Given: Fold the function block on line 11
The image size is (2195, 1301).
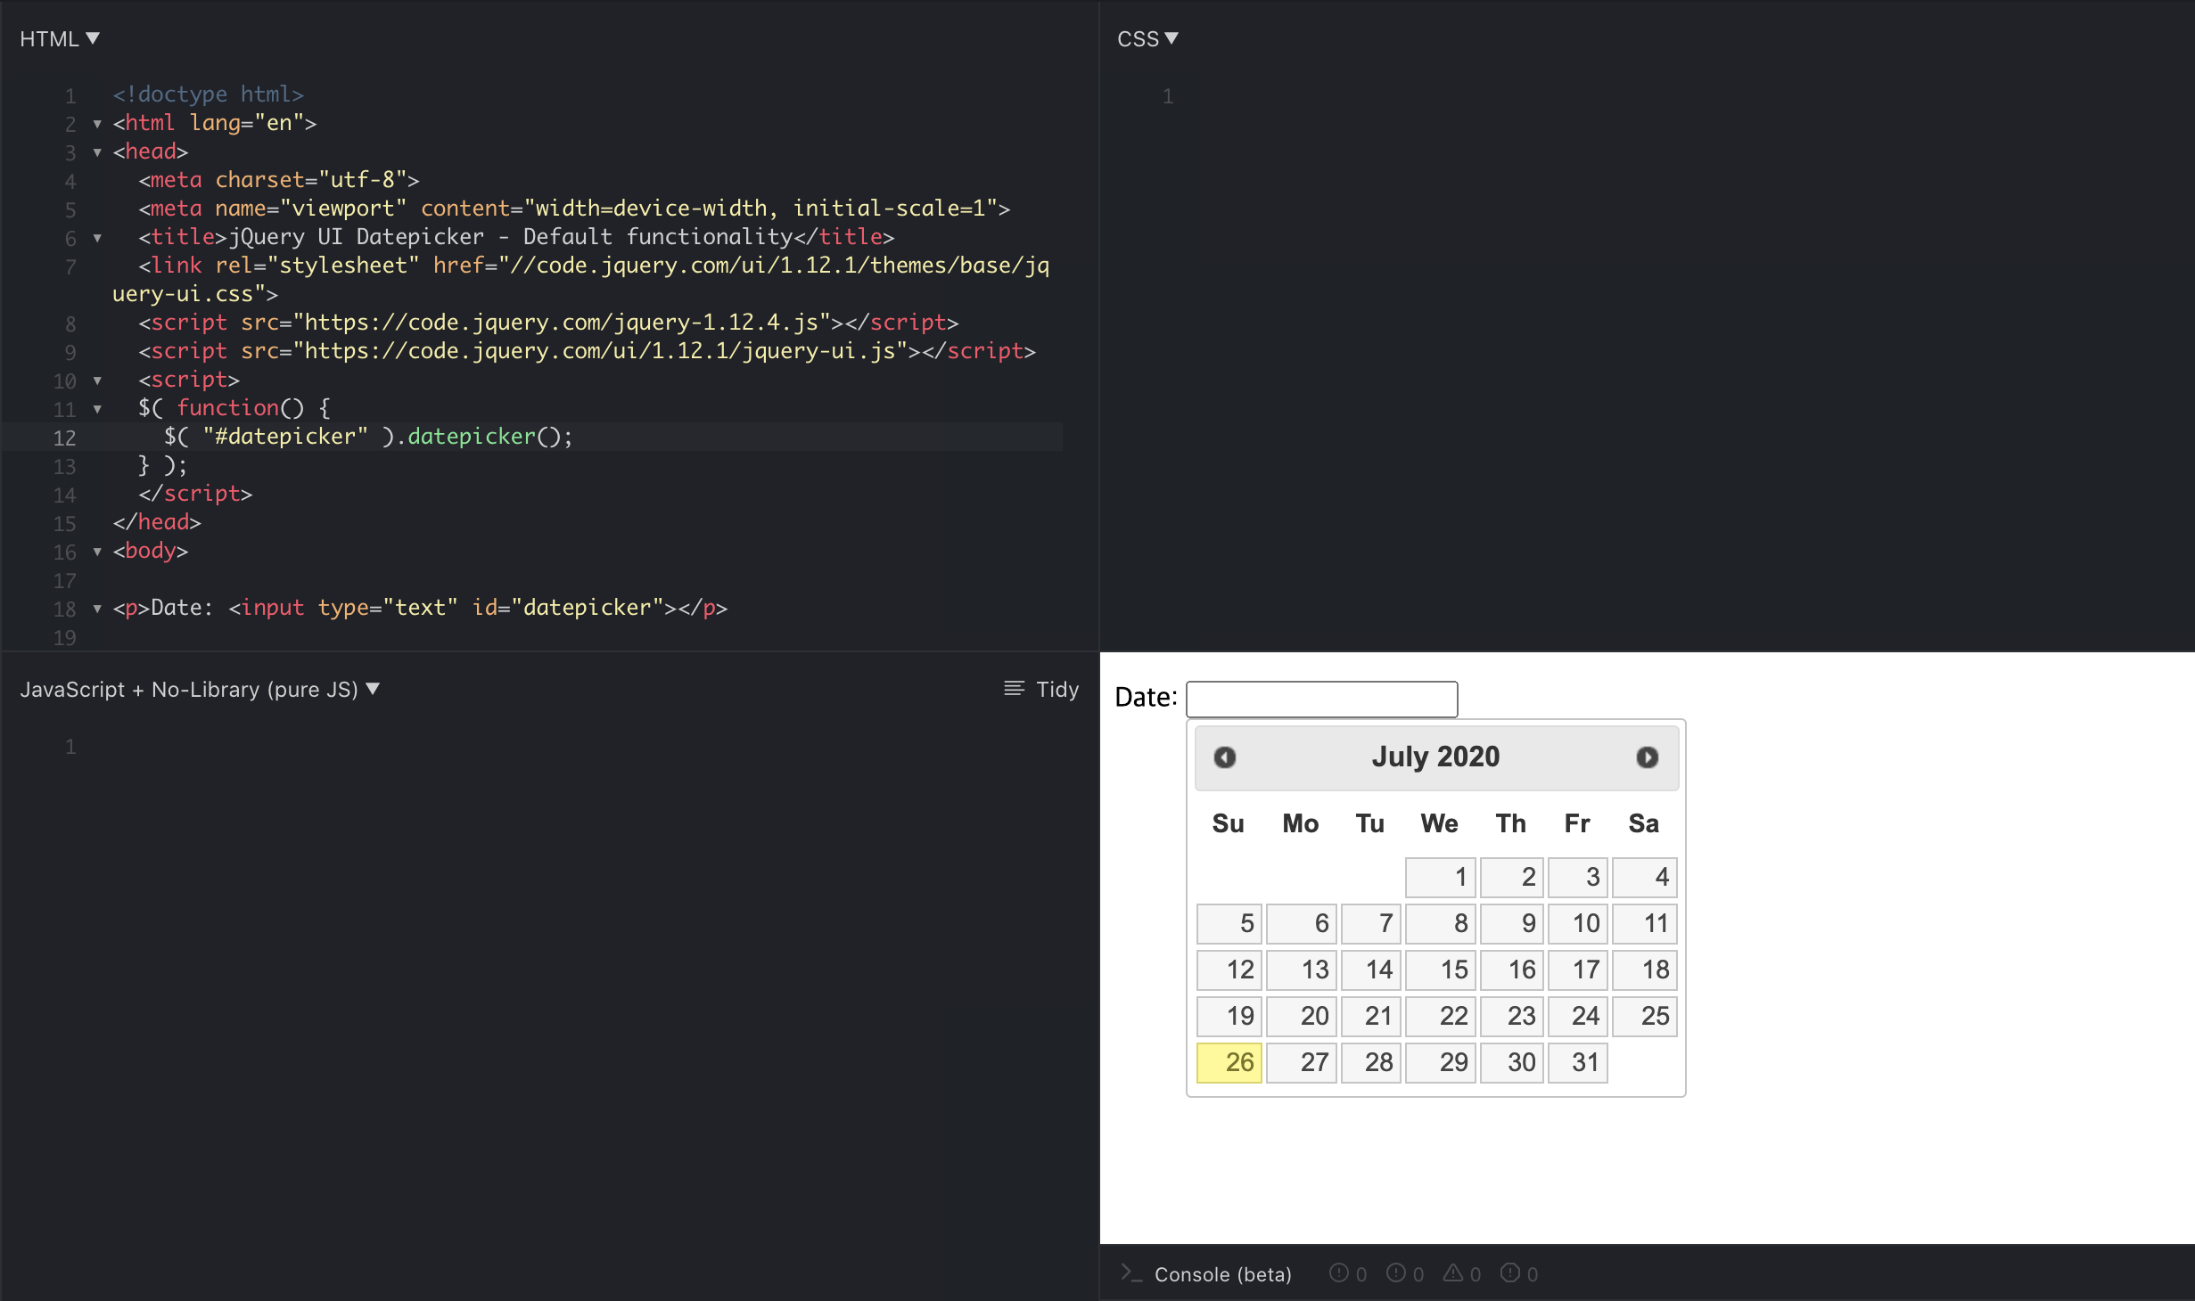Looking at the screenshot, I should [x=97, y=409].
